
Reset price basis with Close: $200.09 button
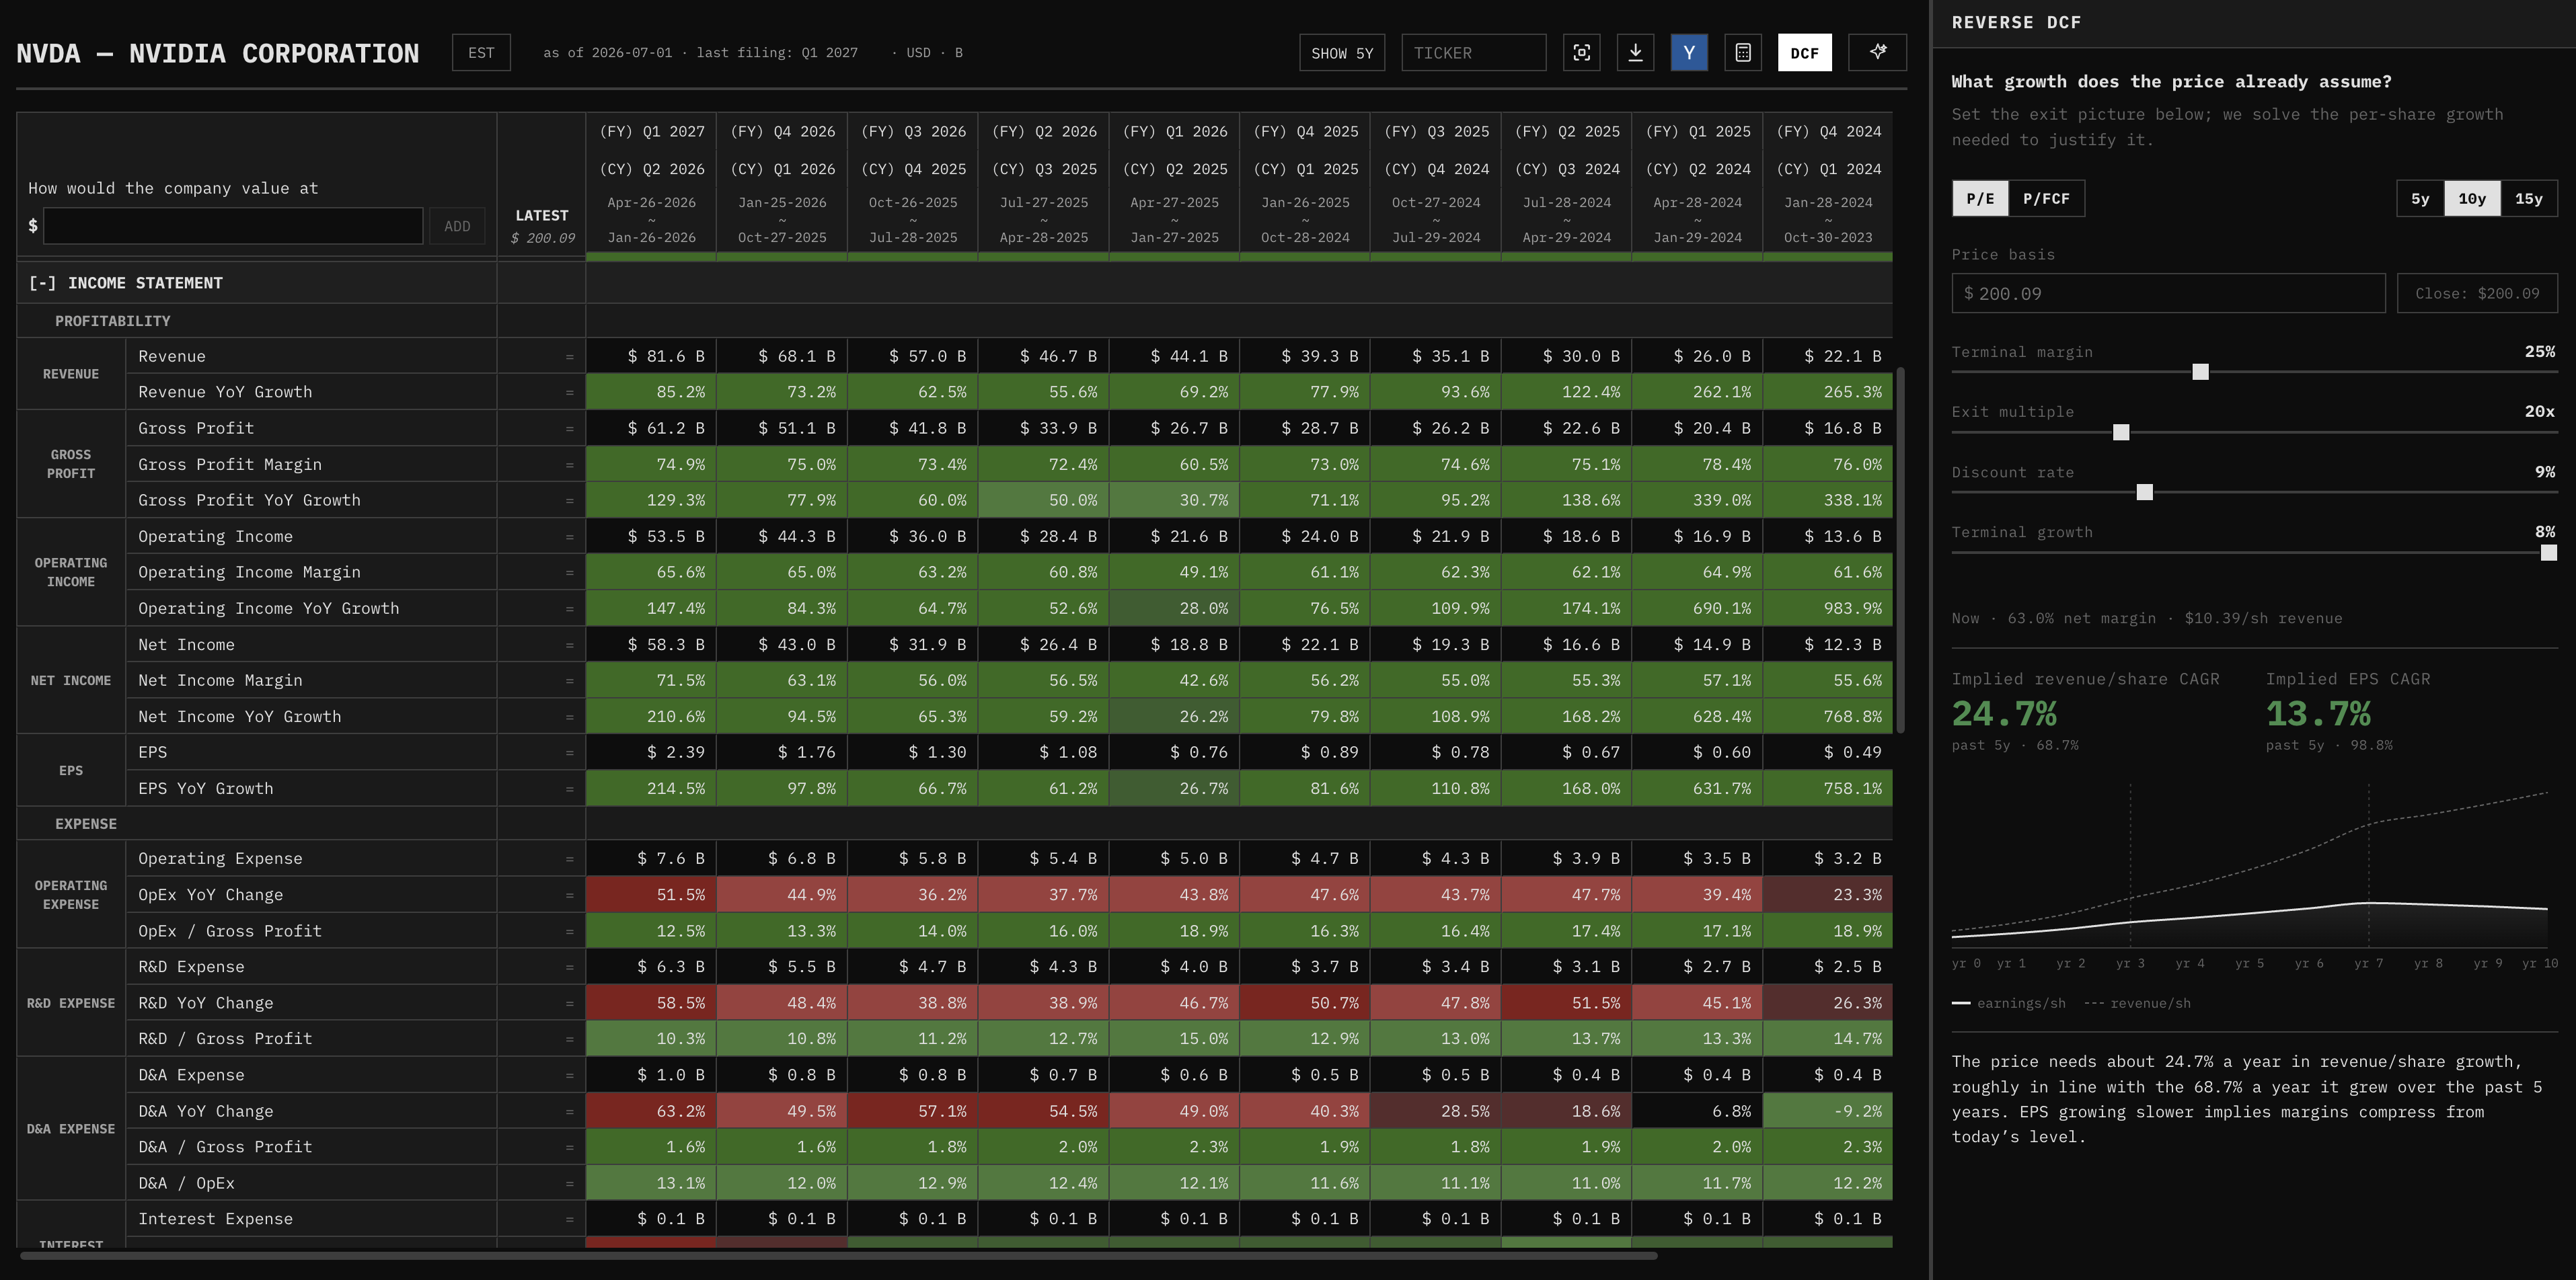pos(2477,294)
